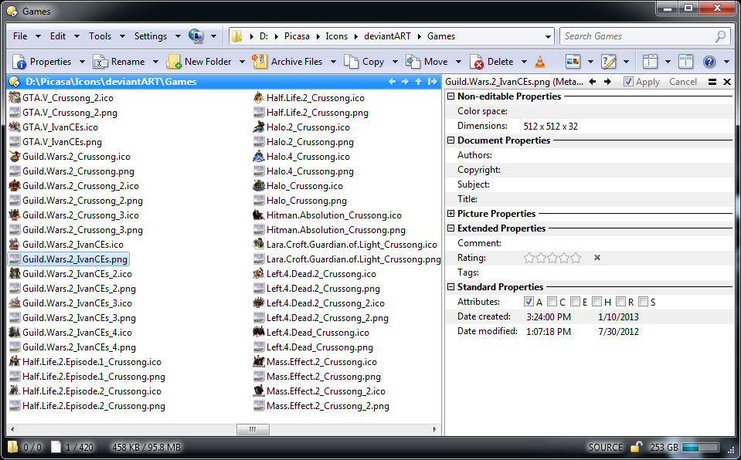Open the Tools menu
The height and width of the screenshot is (460, 741).
100,36
